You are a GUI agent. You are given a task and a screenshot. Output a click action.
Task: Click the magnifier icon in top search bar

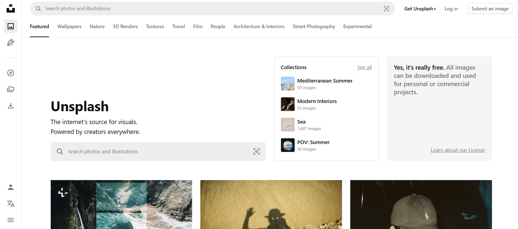pyautogui.click(x=38, y=8)
